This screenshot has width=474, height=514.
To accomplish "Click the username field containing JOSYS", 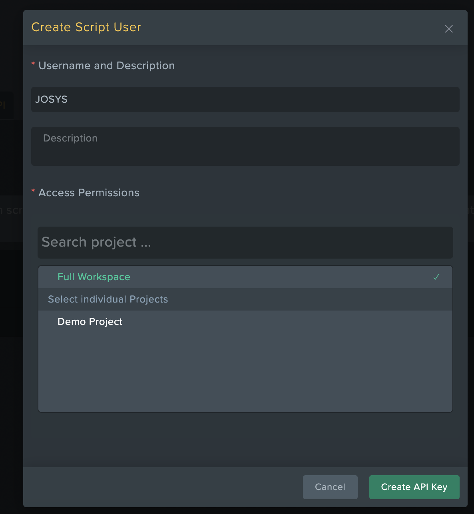I will [x=245, y=100].
